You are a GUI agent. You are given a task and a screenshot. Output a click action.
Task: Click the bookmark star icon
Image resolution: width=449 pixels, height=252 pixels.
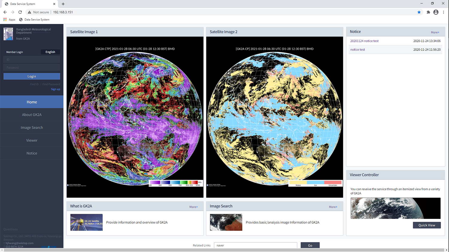(x=419, y=12)
